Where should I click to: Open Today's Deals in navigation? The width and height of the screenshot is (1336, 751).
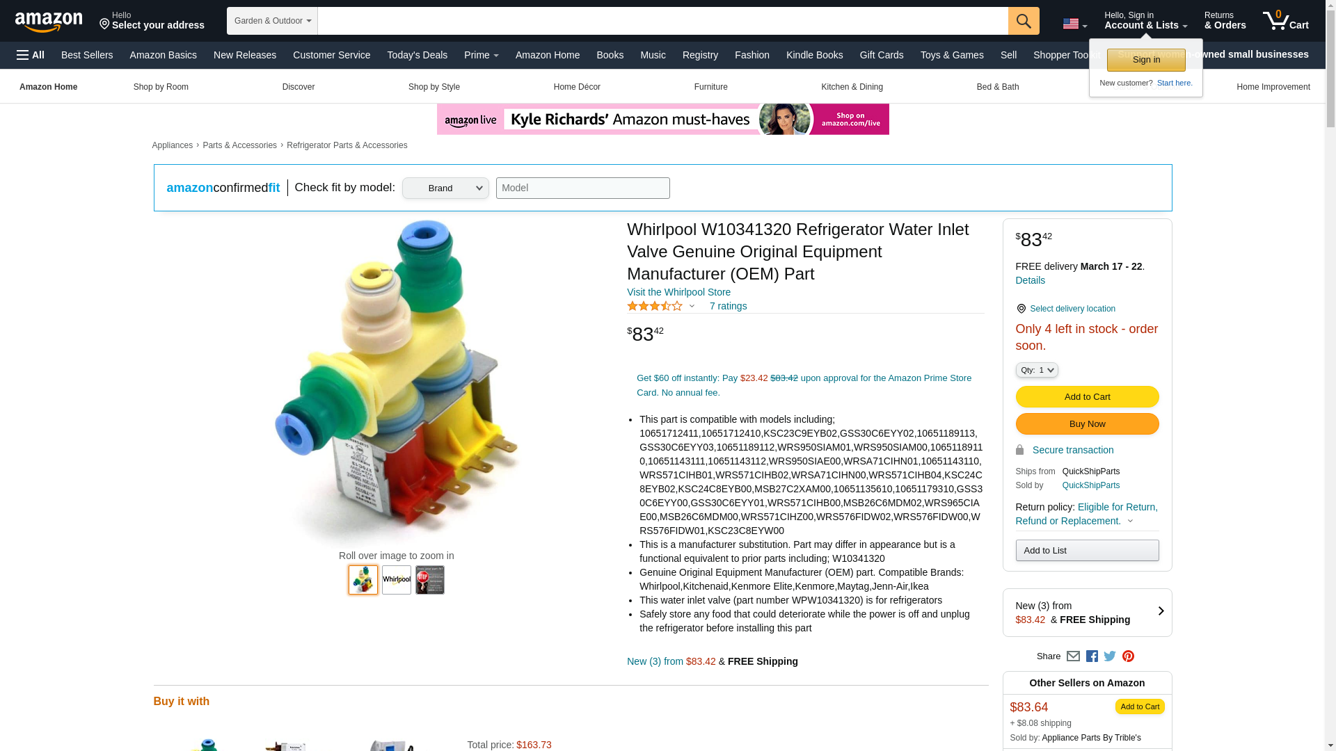pyautogui.click(x=417, y=55)
